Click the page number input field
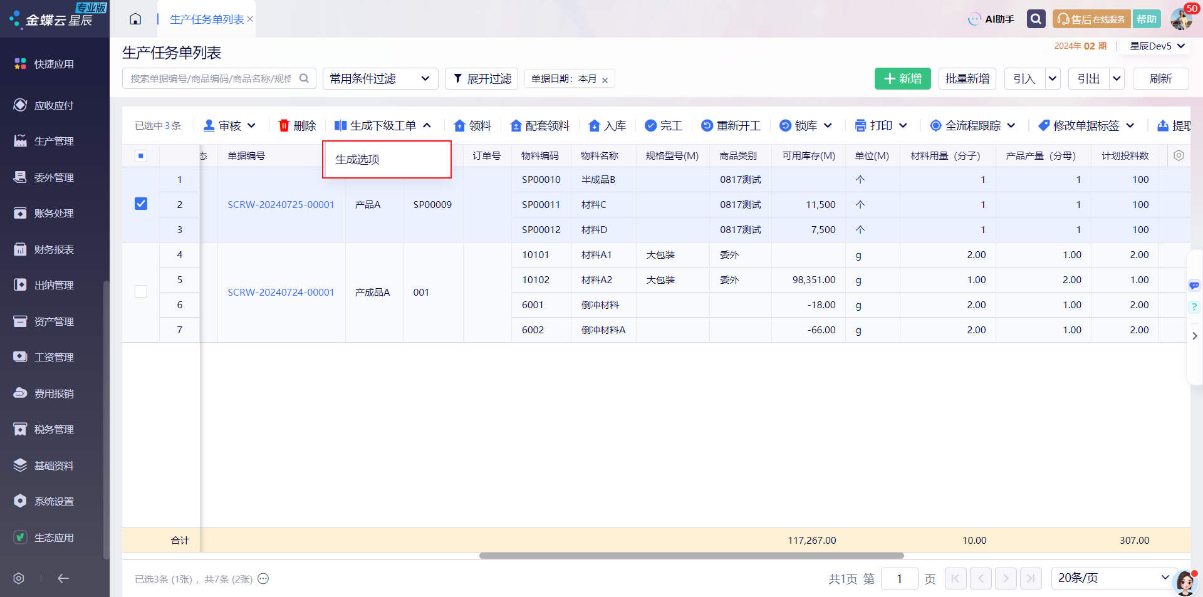Viewport: 1203px width, 597px height. pos(899,578)
